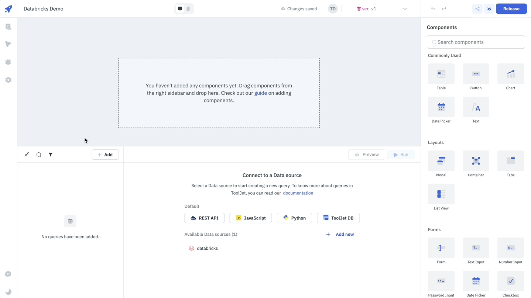The height and width of the screenshot is (298, 531).
Task: Open the inspector from left sidebar
Action: pos(8,44)
